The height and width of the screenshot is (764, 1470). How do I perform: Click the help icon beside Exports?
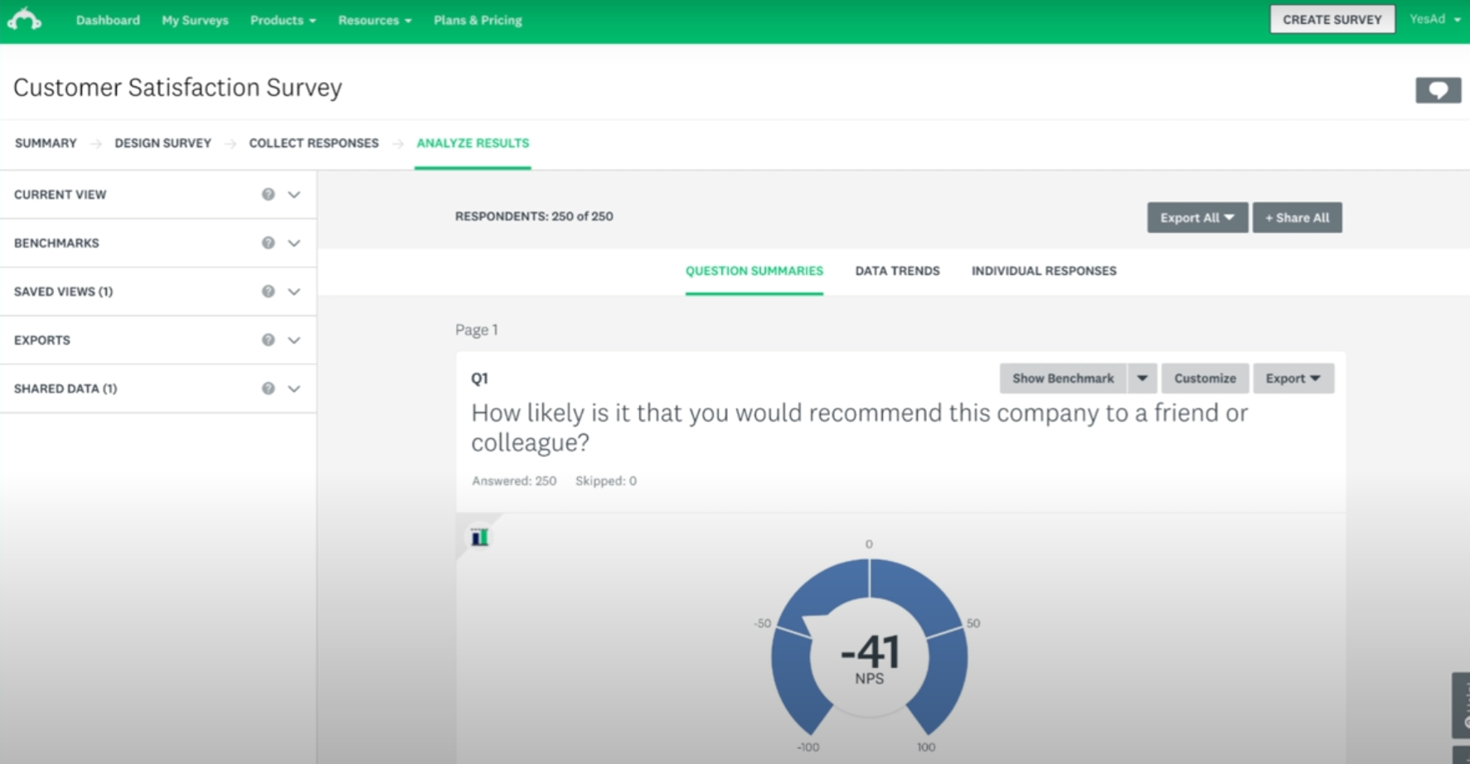point(268,340)
